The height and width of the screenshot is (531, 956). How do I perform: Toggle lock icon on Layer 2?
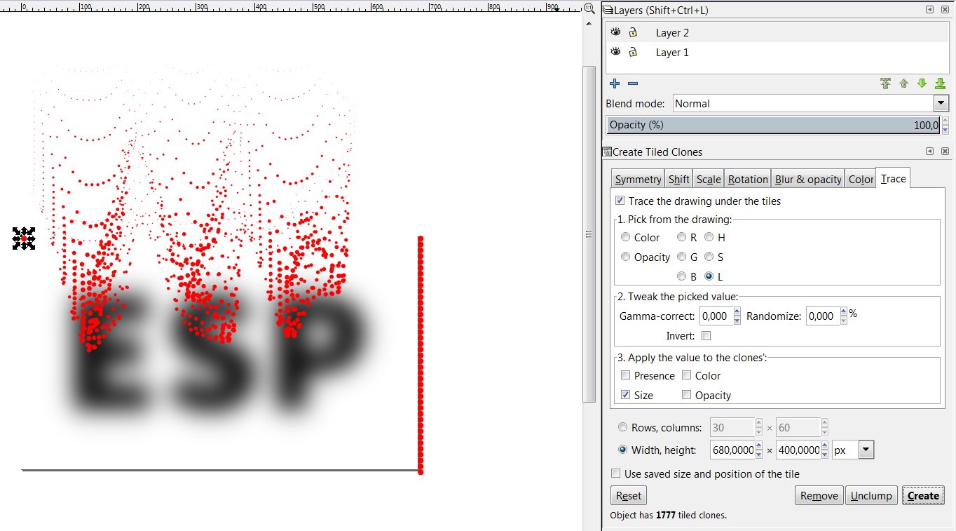click(633, 32)
